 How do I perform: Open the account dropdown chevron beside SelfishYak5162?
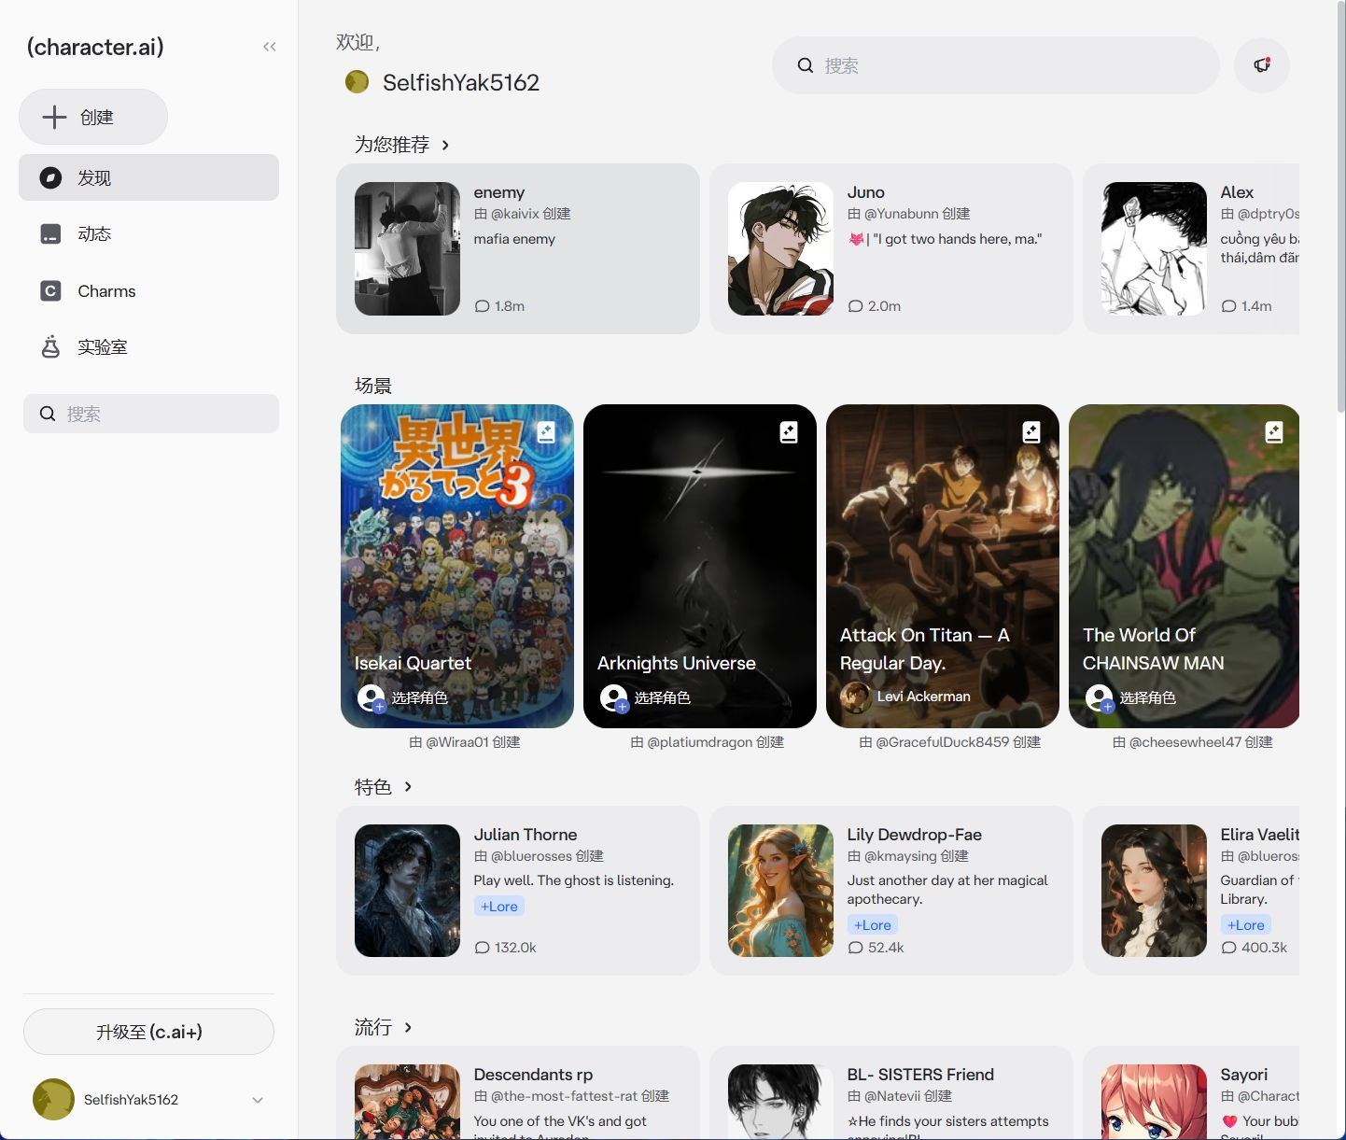(258, 1100)
